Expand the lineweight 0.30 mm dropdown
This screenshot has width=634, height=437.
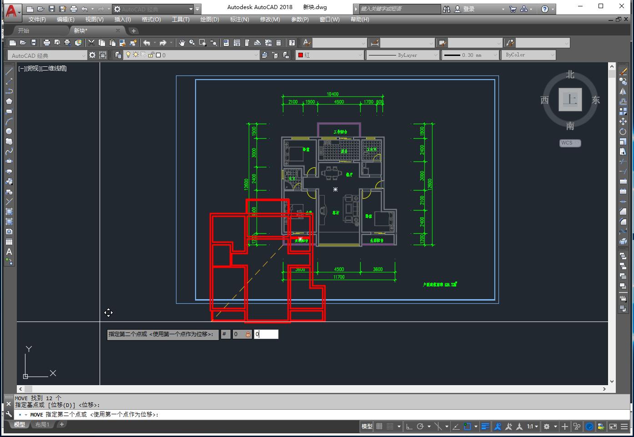pos(495,55)
